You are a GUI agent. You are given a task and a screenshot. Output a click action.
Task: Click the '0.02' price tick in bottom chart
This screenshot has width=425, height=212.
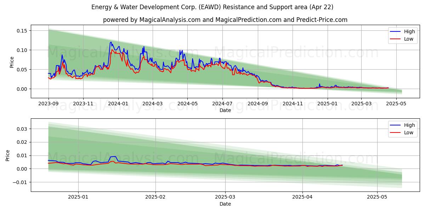22,142
